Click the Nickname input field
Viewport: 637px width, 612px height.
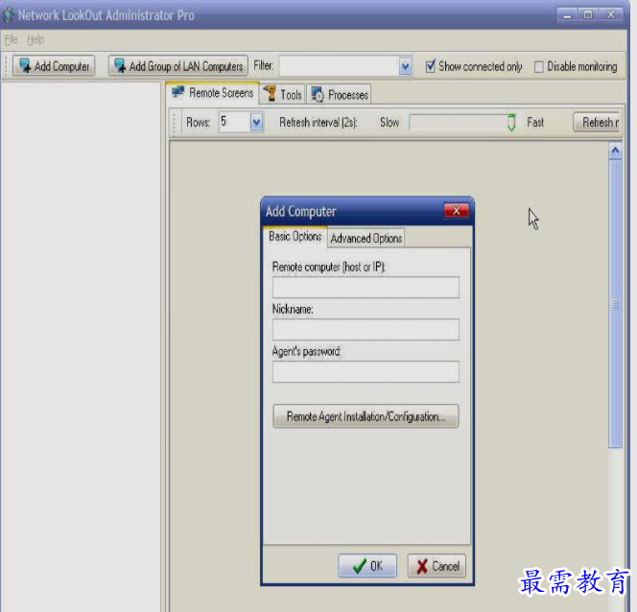366,329
